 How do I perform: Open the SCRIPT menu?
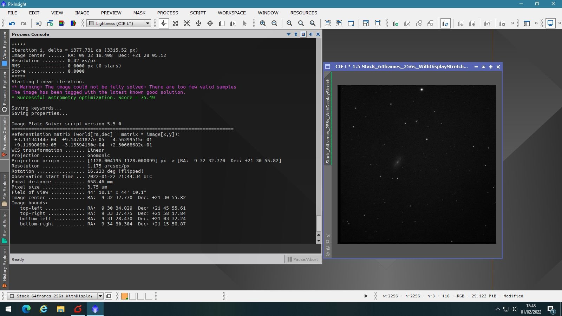[x=198, y=13]
